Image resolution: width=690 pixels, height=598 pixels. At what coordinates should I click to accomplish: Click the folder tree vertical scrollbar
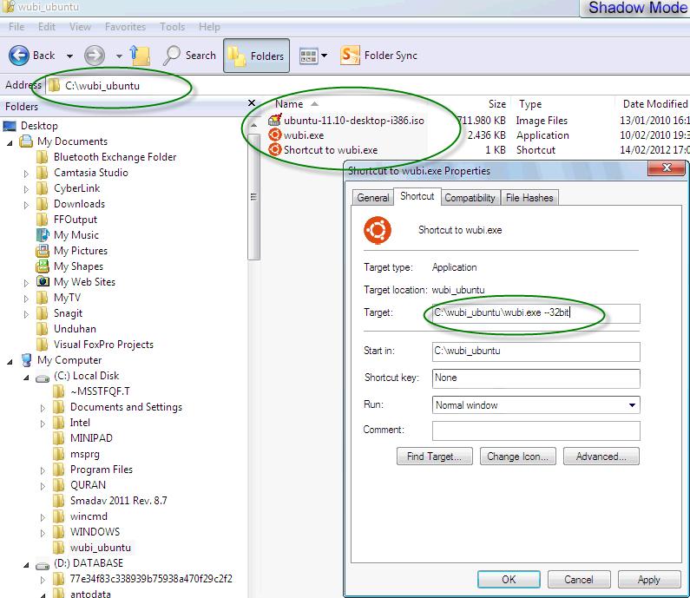pos(253,196)
